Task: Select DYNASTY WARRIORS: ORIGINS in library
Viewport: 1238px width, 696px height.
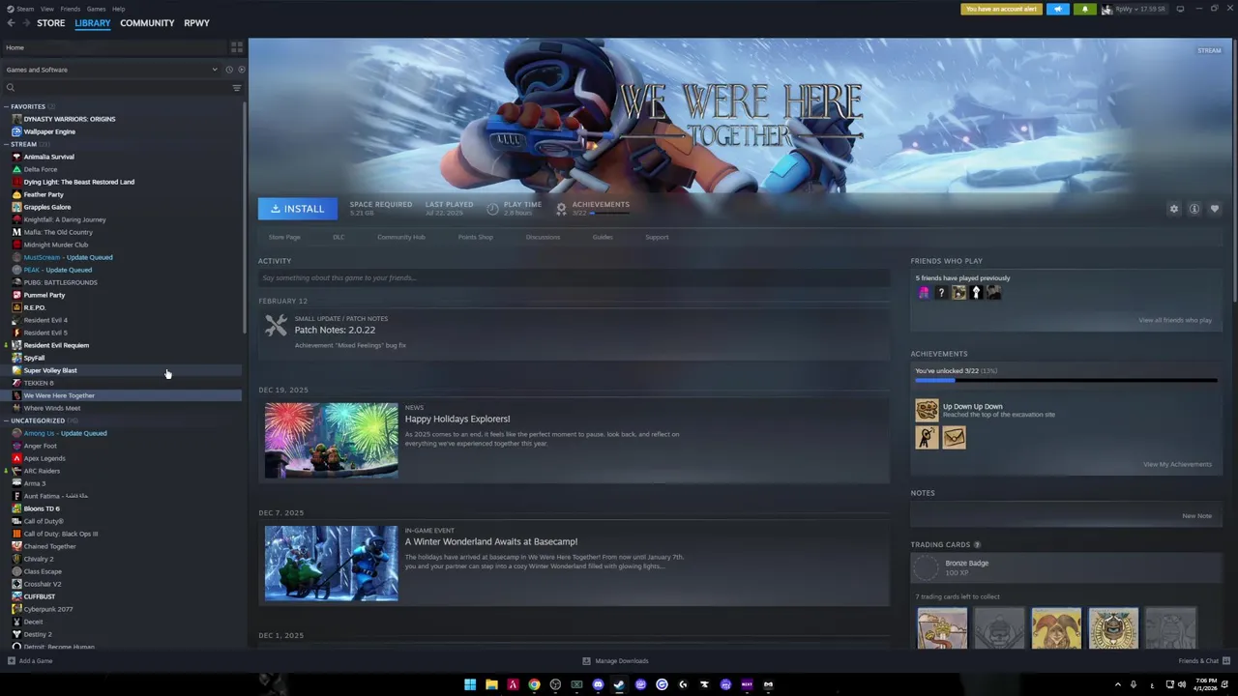Action: (70, 119)
